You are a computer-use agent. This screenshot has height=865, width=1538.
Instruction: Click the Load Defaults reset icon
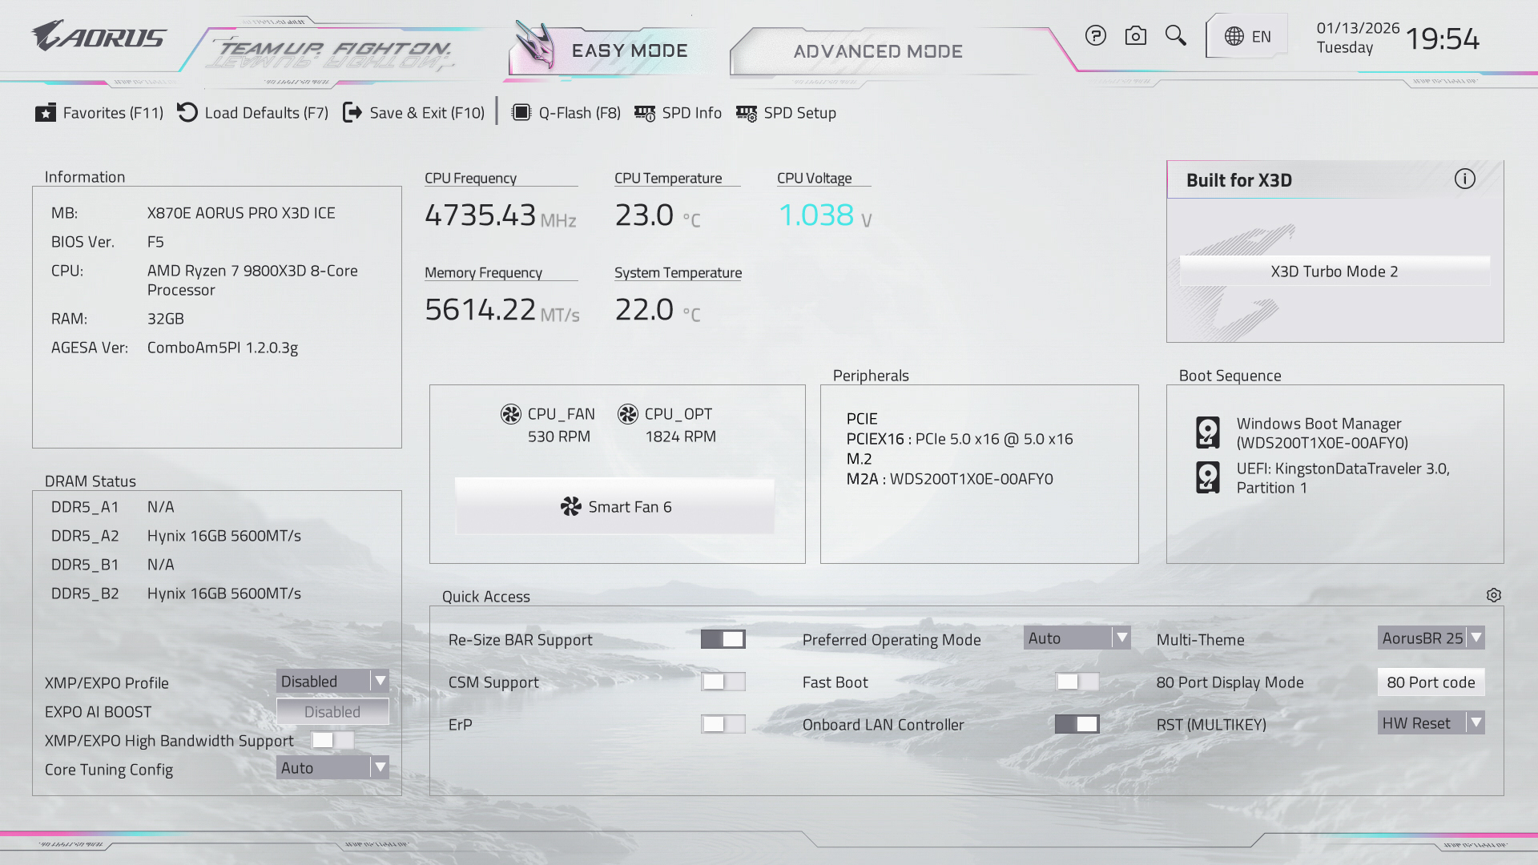(187, 113)
